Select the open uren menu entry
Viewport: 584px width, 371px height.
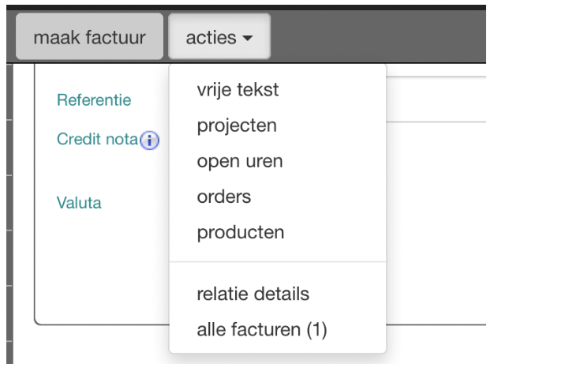tap(239, 161)
